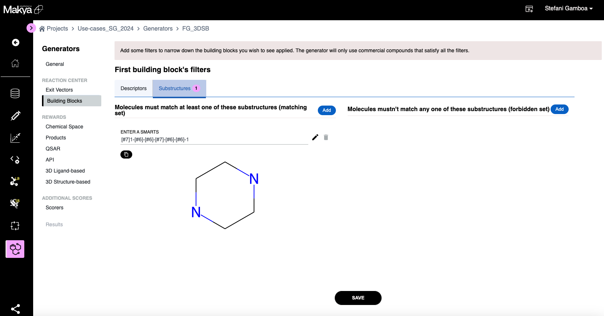Add a substructure to the forbidden set

coord(559,109)
